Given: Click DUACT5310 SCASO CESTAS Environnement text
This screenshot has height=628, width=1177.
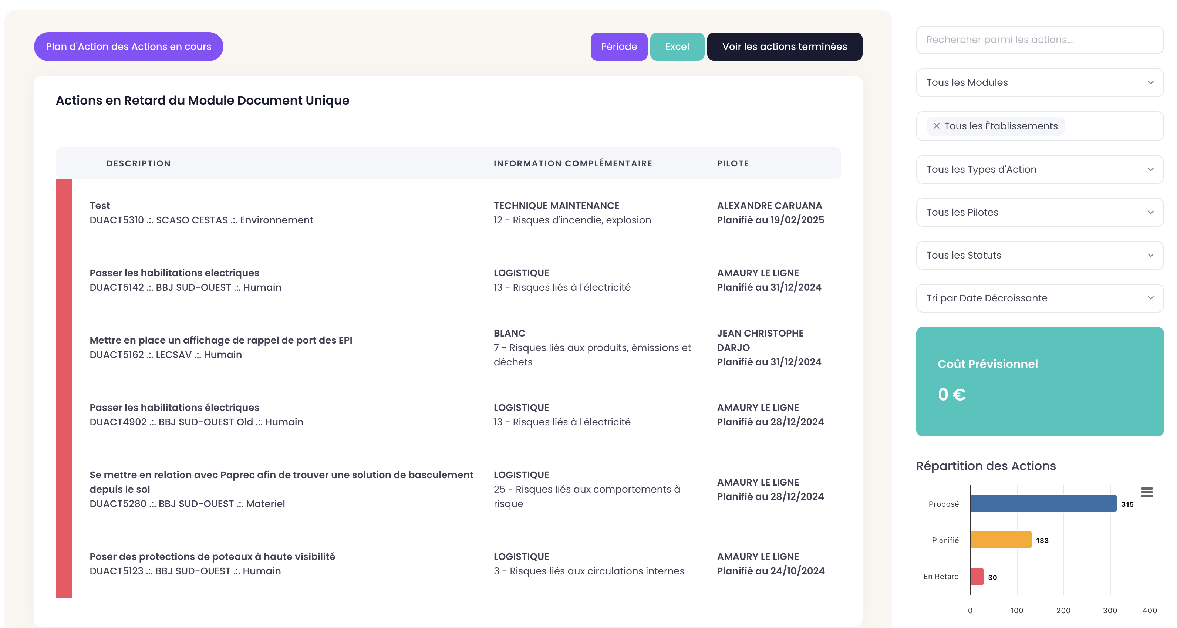Looking at the screenshot, I should pyautogui.click(x=201, y=220).
